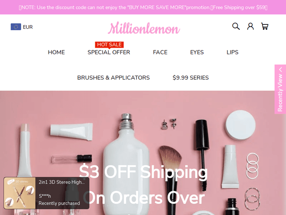Viewport: 286px width, 215px height.
Task: Open the LIPS category
Action: tap(232, 52)
